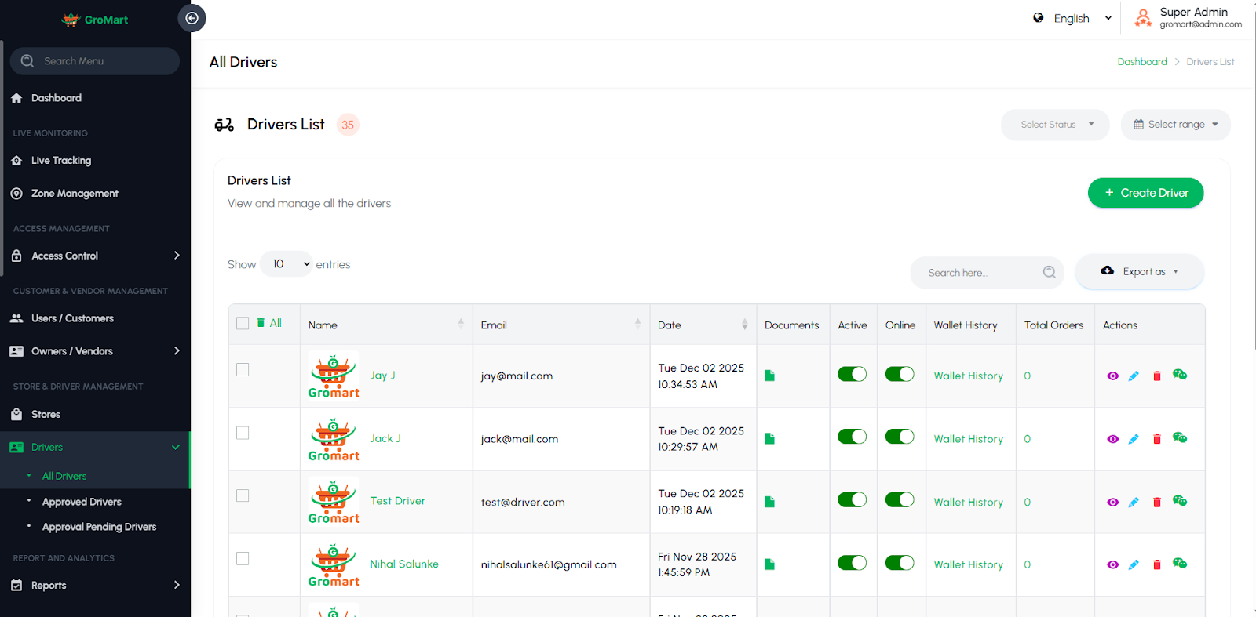Change the Show entries count dropdown
The image size is (1256, 617).
[287, 264]
